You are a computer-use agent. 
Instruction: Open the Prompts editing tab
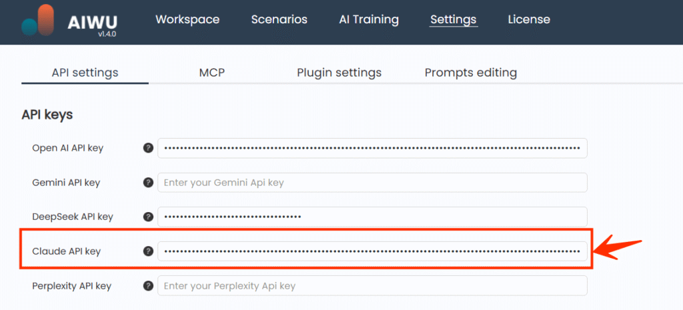471,73
